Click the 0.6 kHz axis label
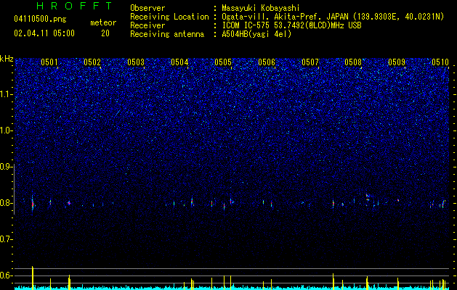This screenshot has height=290, width=457. coord(6,275)
